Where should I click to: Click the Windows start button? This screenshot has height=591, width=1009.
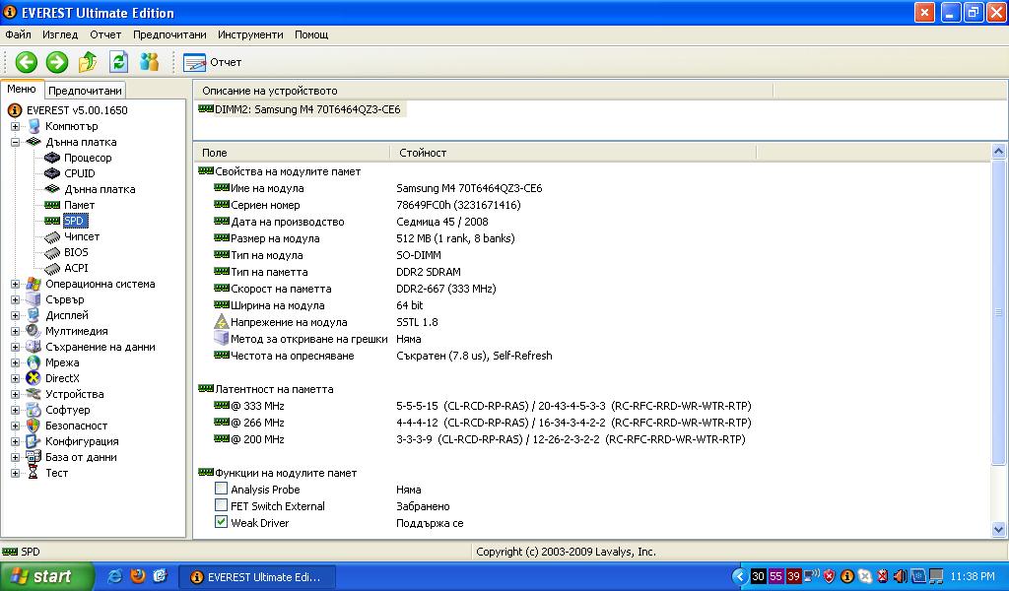pyautogui.click(x=46, y=576)
